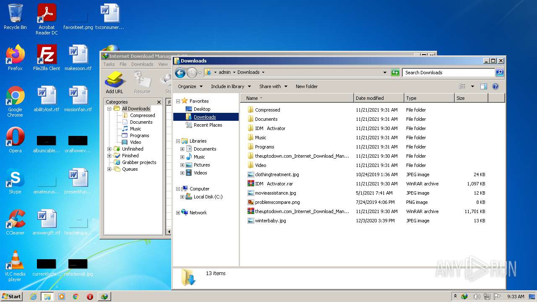Viewport: 537px width, 302px height.
Task: Close the IDM Categories panel
Action: pyautogui.click(x=159, y=102)
